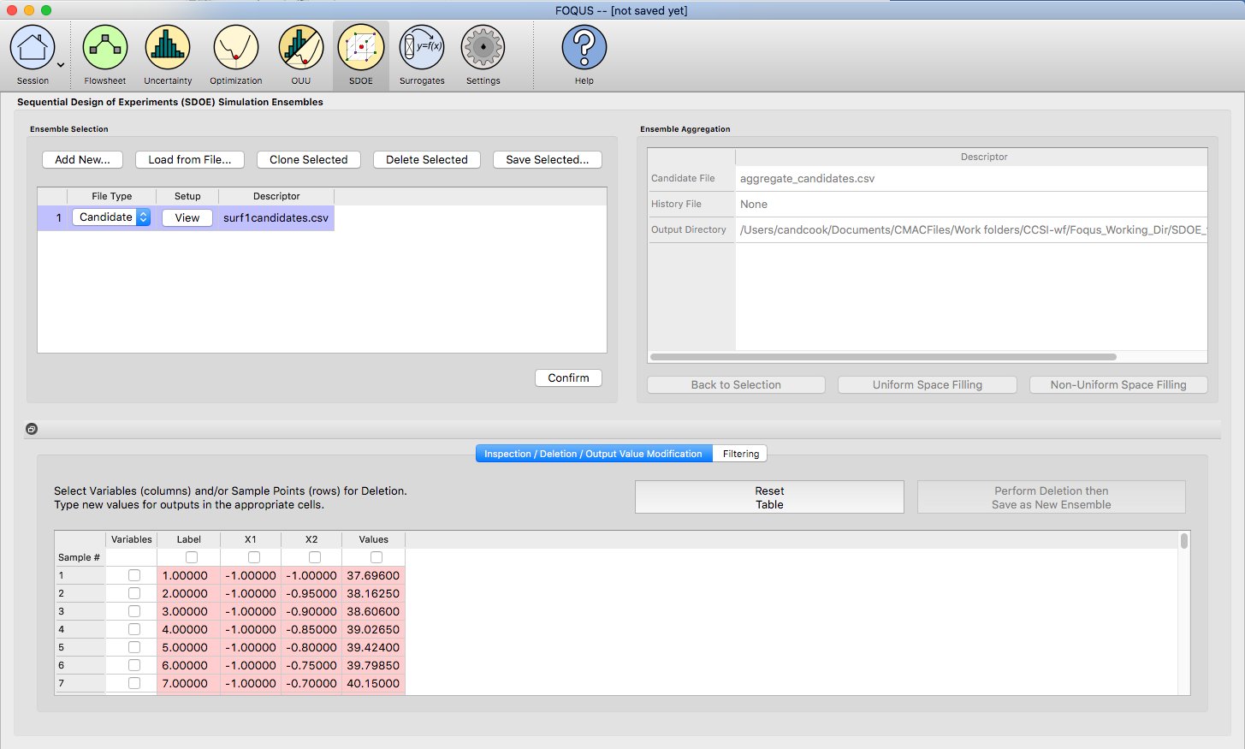
Task: Open the Help question mark icon
Action: [584, 48]
